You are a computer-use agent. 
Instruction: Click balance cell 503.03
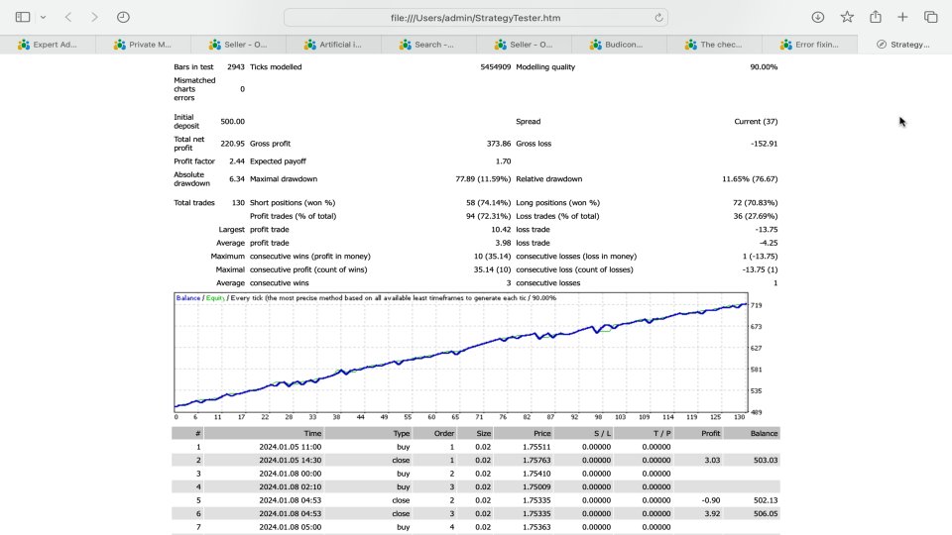pyautogui.click(x=766, y=460)
